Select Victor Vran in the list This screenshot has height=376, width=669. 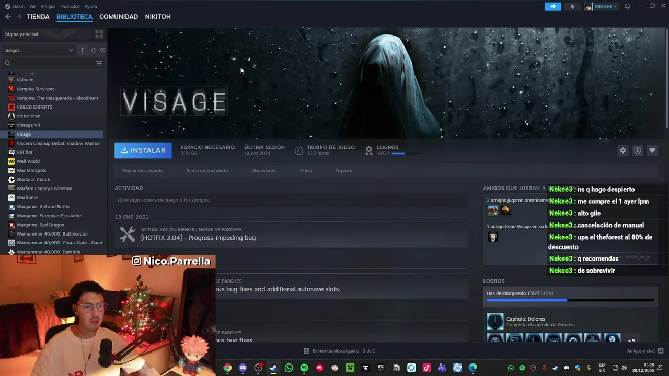[28, 116]
